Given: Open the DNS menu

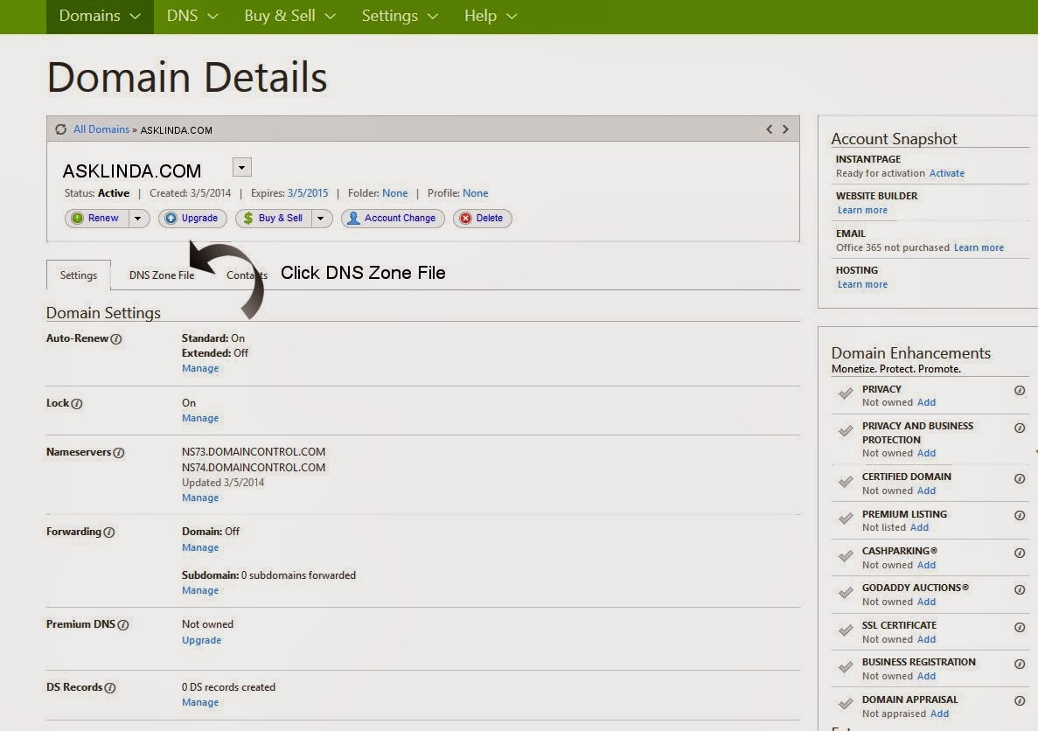Looking at the screenshot, I should [192, 16].
